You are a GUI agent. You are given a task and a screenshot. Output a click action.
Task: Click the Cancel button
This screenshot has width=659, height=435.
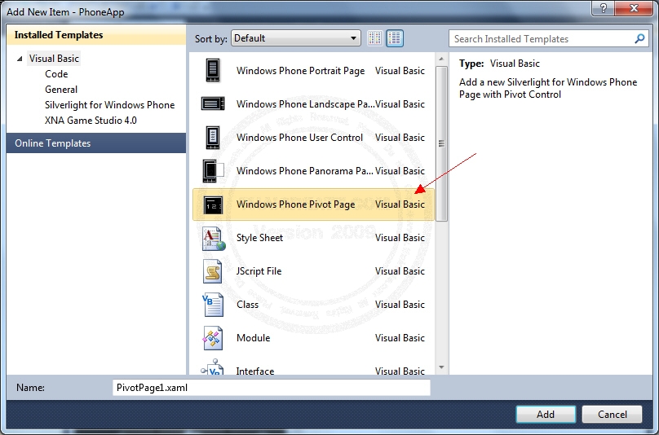point(612,415)
